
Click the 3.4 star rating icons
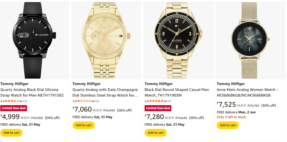point(12,101)
